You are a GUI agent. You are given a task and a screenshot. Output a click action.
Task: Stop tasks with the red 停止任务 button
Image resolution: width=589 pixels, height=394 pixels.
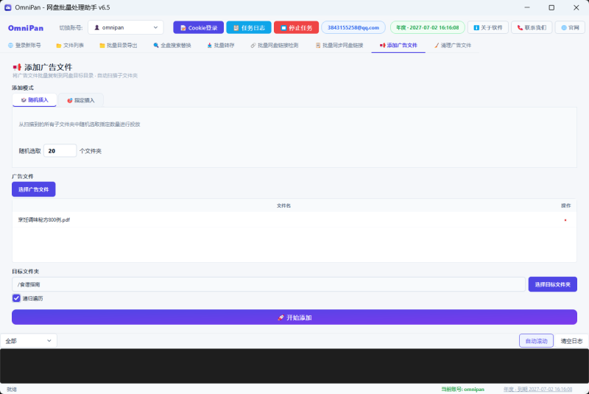pos(297,27)
